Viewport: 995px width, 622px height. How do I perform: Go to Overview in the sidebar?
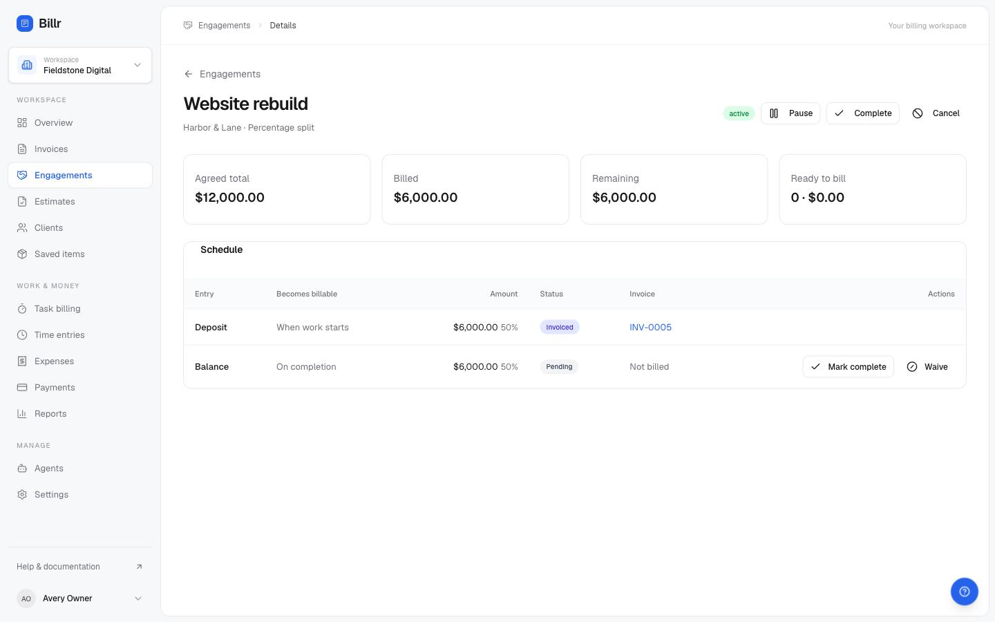(80, 123)
